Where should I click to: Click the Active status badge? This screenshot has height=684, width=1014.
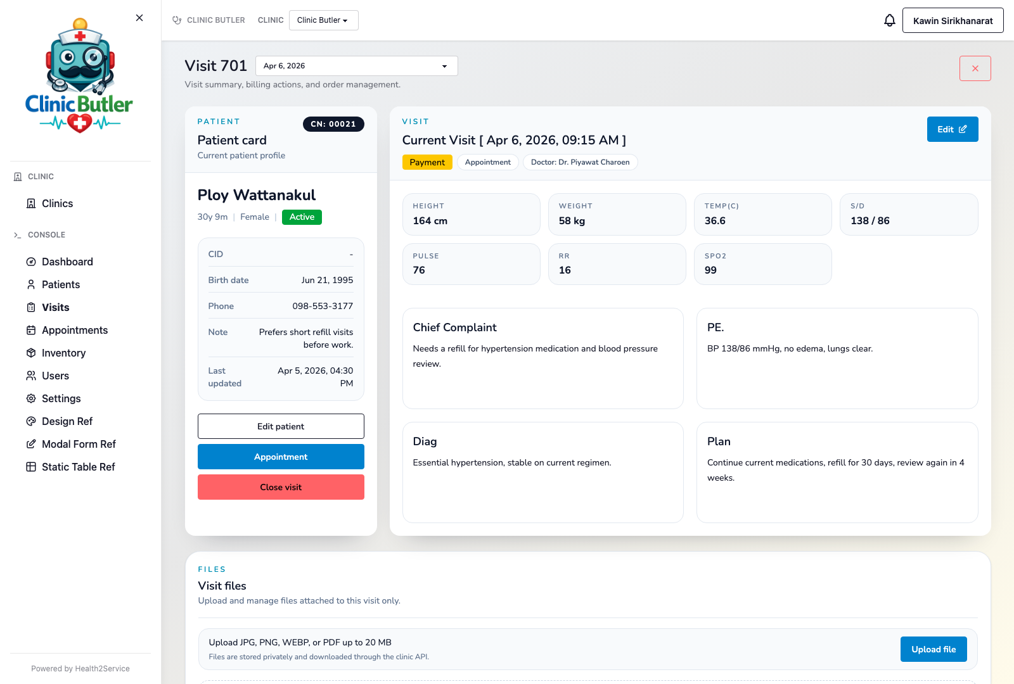coord(302,217)
